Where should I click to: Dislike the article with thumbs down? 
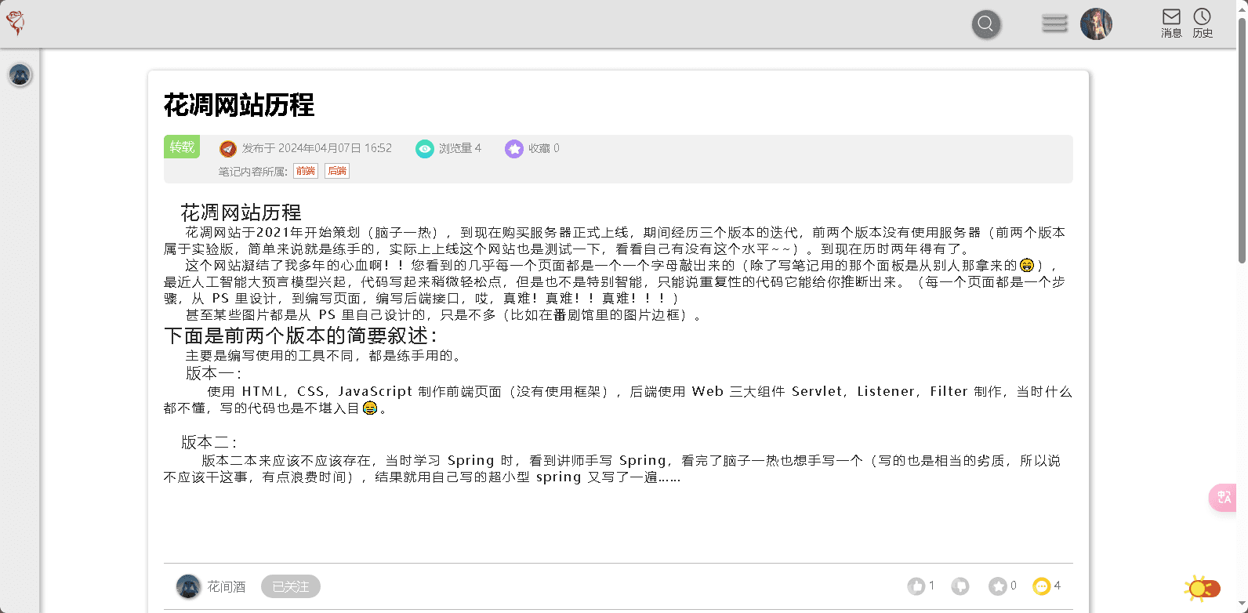tap(960, 586)
